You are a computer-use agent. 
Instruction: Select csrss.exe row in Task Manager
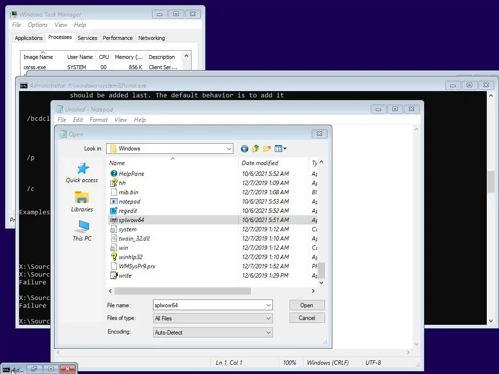tap(101, 67)
